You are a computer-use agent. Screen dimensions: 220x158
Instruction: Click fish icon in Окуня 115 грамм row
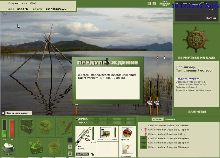pyautogui.click(x=143, y=143)
